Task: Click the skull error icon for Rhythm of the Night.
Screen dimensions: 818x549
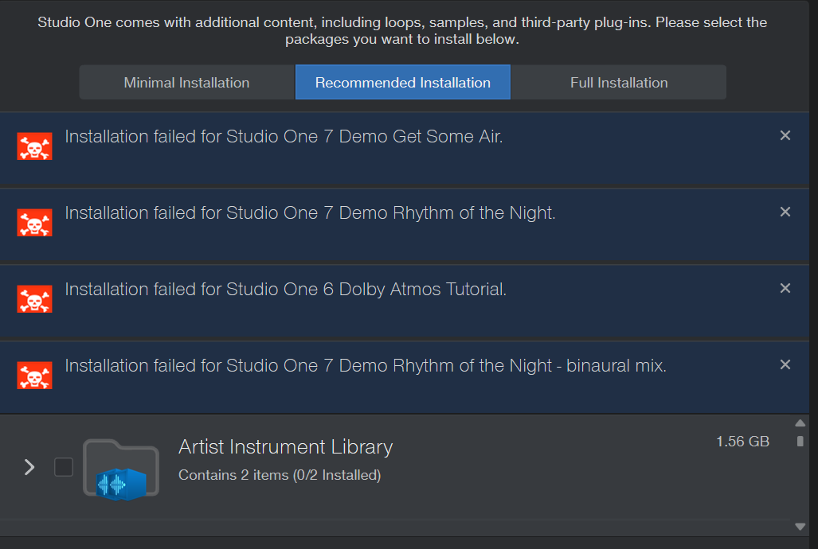Action: 34,223
